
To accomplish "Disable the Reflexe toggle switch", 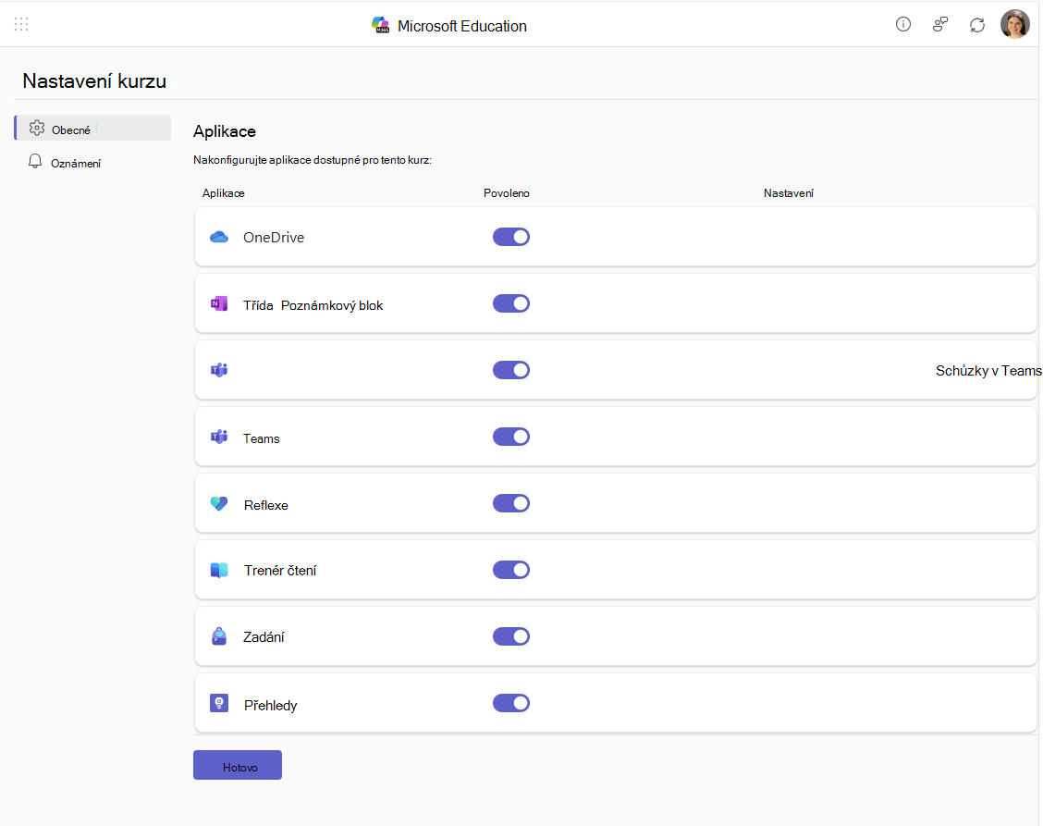I will tap(510, 503).
